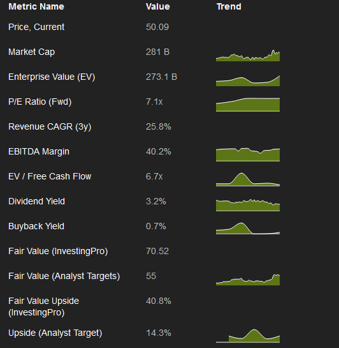Click the Trend column header
339x348 pixels.
tap(229, 6)
